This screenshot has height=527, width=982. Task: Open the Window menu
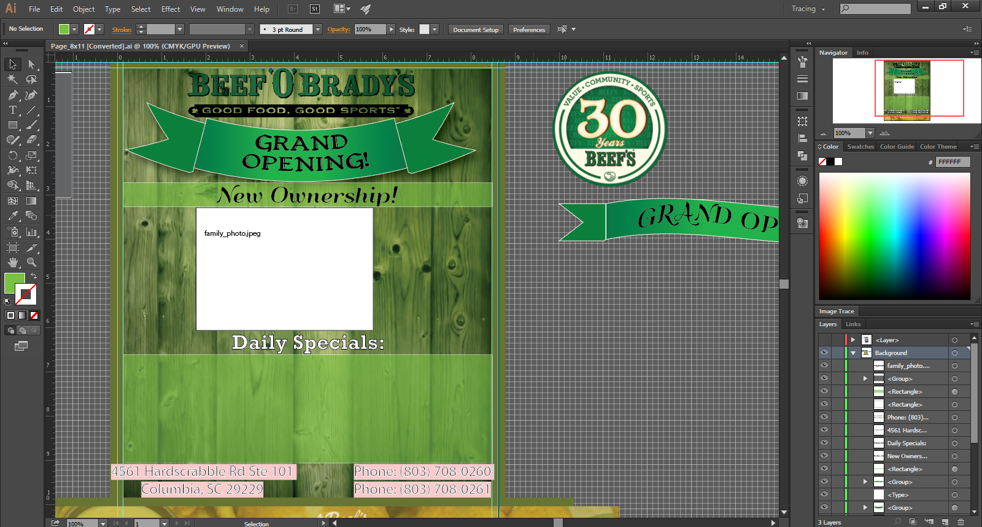pyautogui.click(x=230, y=9)
